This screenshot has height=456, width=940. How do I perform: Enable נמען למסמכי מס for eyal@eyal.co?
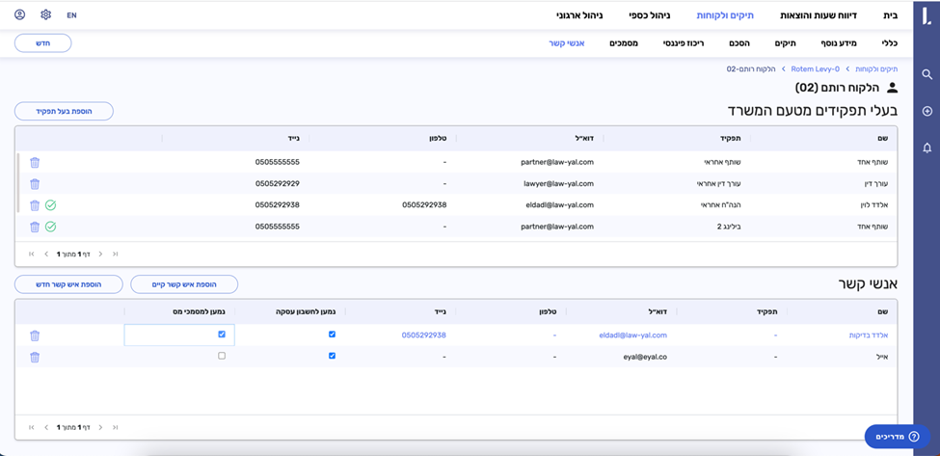point(222,356)
